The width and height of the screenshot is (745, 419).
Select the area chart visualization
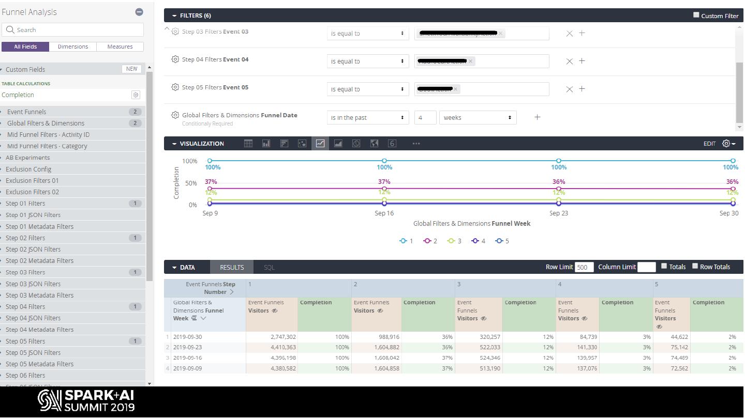pyautogui.click(x=338, y=144)
